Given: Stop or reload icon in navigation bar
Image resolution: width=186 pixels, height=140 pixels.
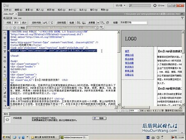Looking at the screenshot, I should pyautogui.click(x=15, y=28).
